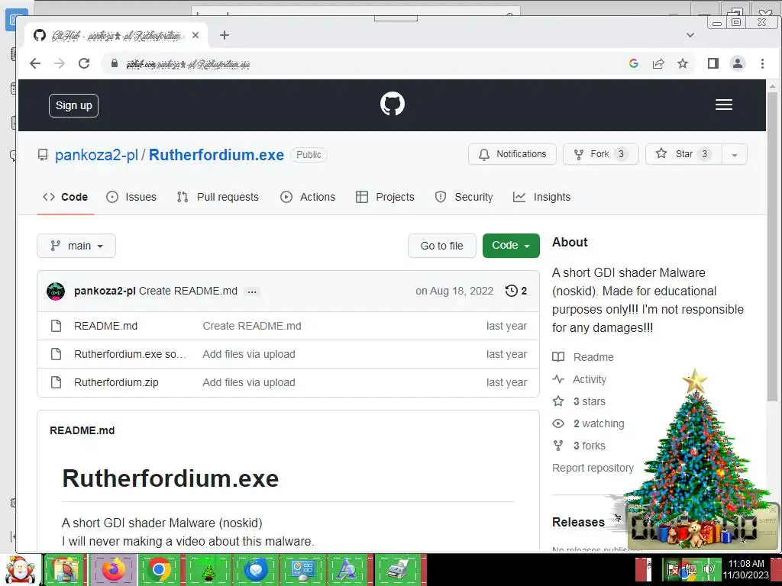
Task: Click Report repository link
Action: pos(593,468)
